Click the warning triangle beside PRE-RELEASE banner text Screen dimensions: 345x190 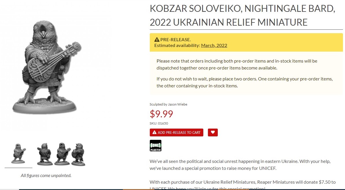tap(157, 40)
